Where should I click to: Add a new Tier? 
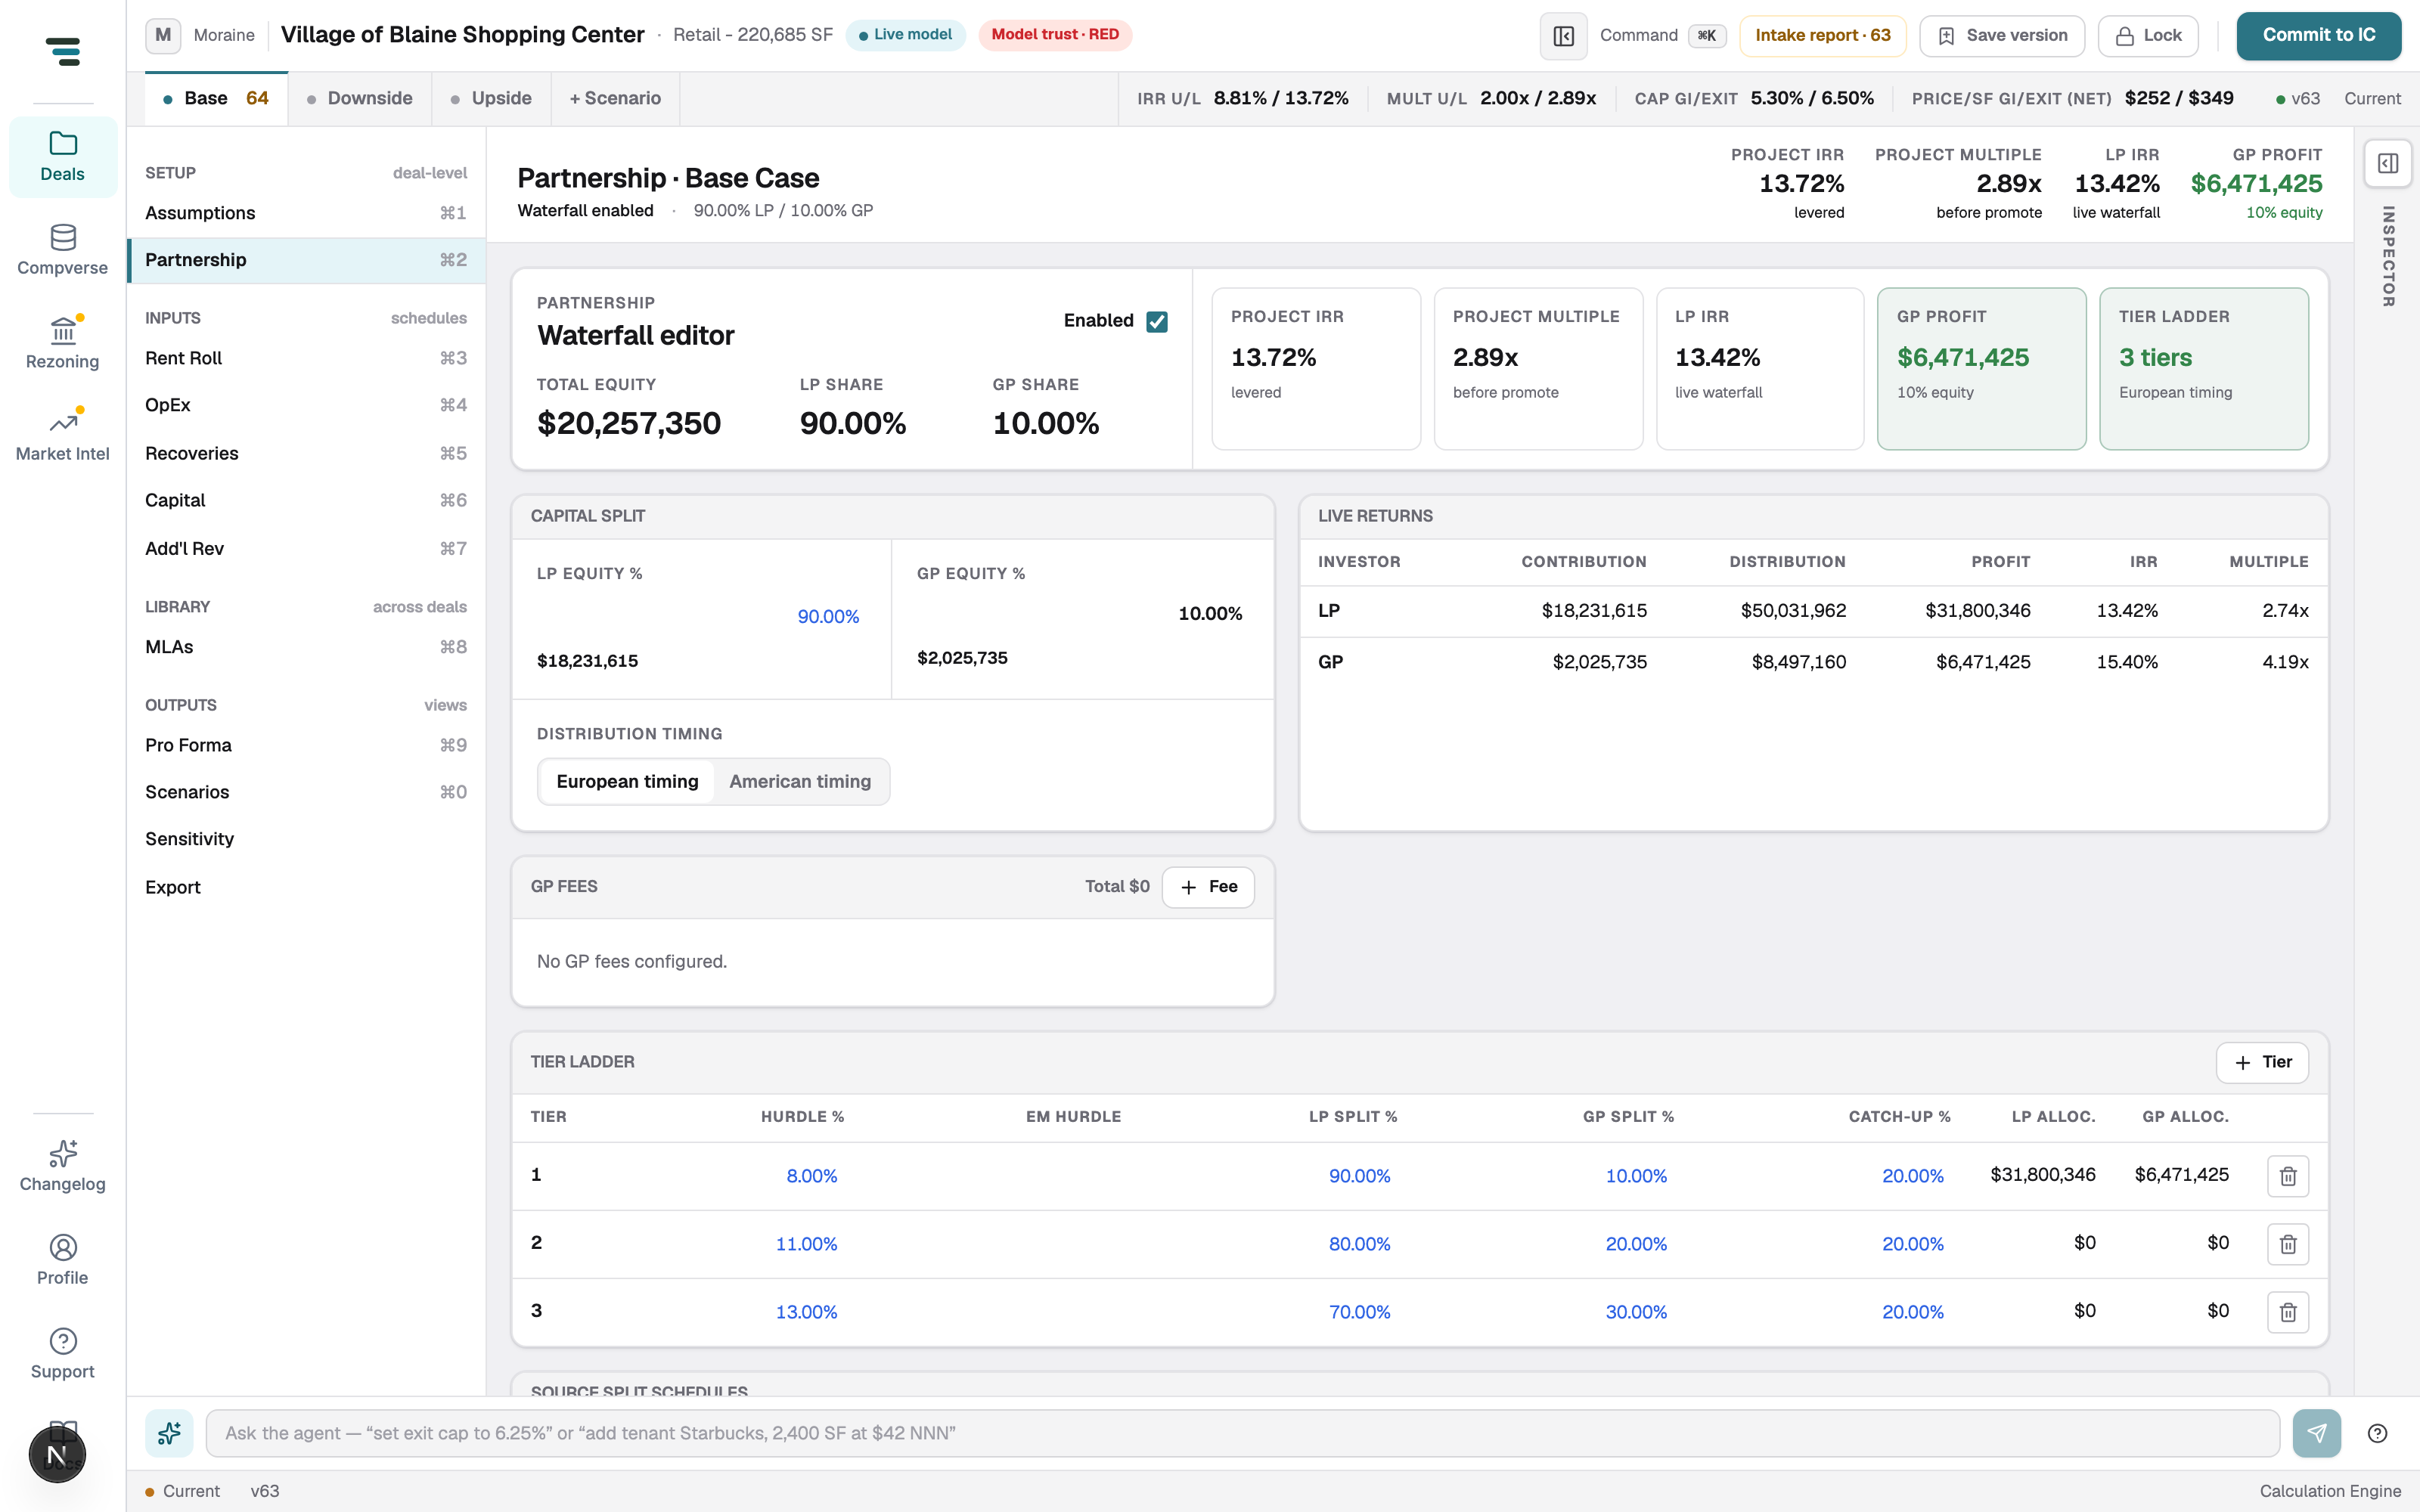2262,1062
